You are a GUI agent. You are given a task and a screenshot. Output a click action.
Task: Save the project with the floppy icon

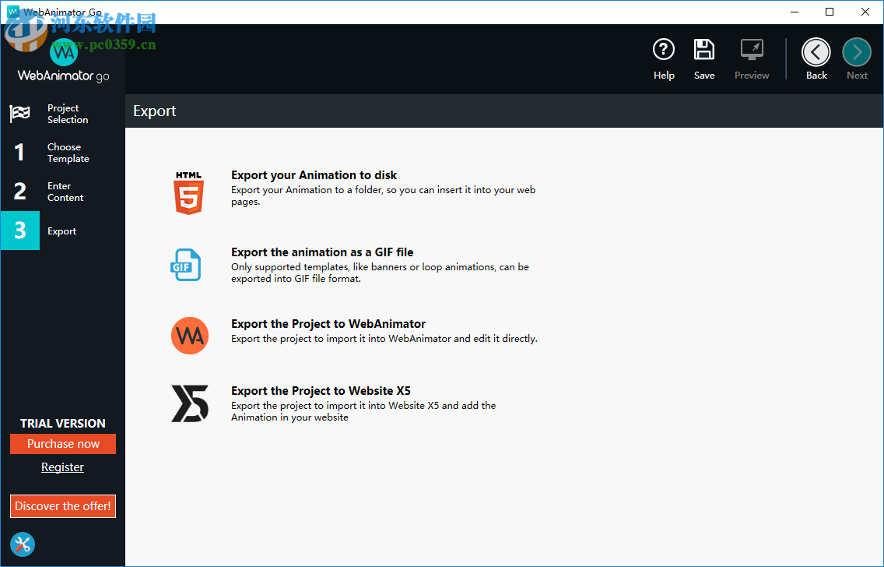tap(704, 51)
